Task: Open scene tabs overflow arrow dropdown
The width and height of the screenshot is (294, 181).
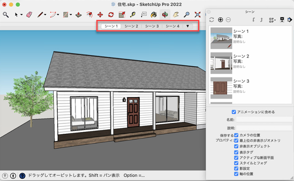Action: pyautogui.click(x=188, y=26)
